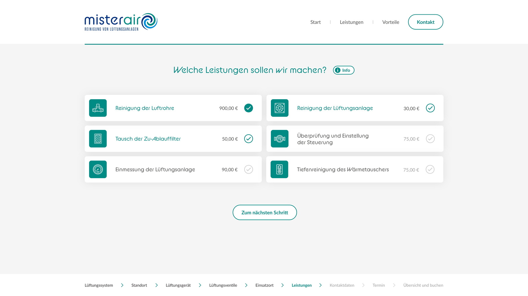
Task: Open the Leistungen navigation item
Action: tap(351, 22)
